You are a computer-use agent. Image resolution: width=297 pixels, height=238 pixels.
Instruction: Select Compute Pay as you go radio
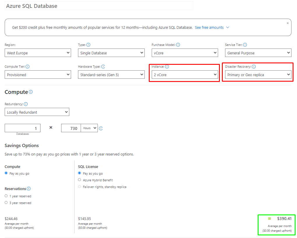click(6, 173)
